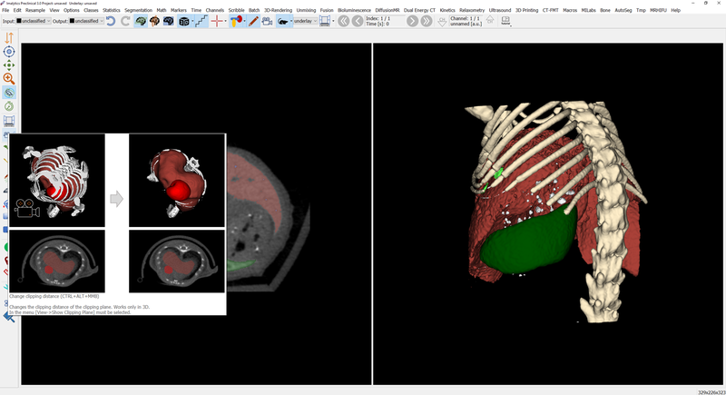Select the highlighted 3D rotate tool

click(9, 93)
